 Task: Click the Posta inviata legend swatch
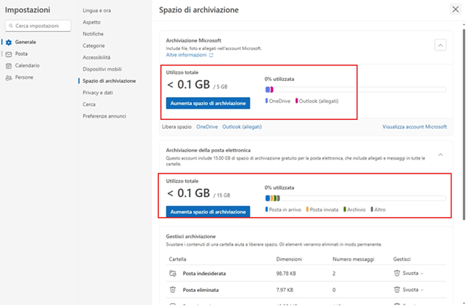307,210
